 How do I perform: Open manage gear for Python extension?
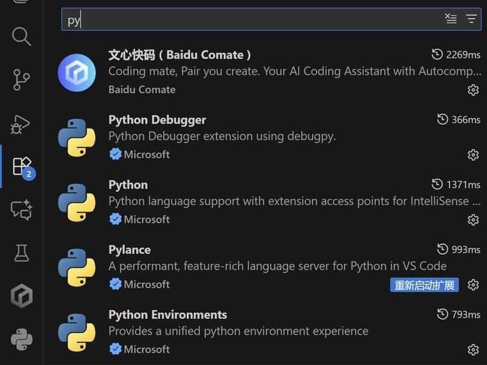(473, 220)
